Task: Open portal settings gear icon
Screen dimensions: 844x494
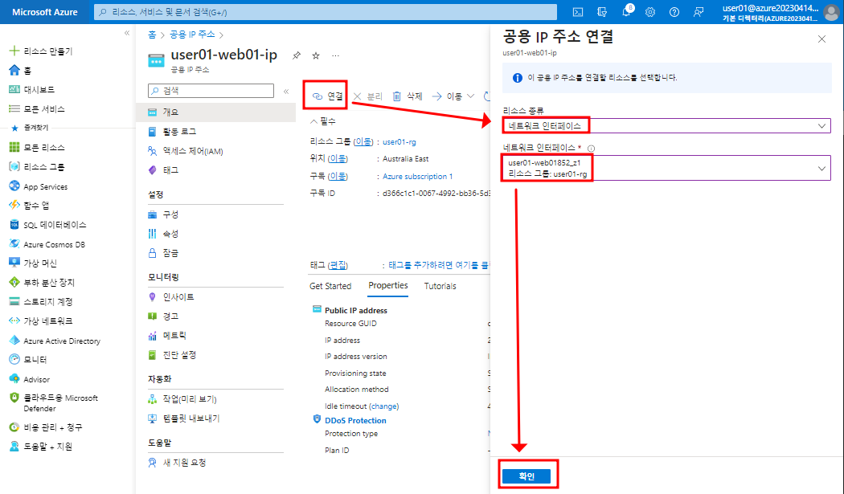Action: tap(650, 12)
